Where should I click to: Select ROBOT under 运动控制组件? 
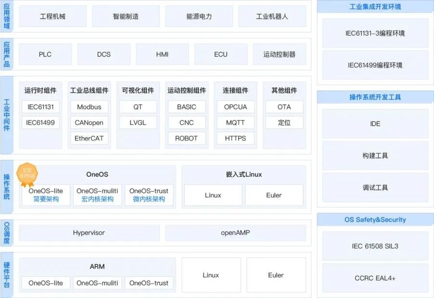pyautogui.click(x=187, y=138)
